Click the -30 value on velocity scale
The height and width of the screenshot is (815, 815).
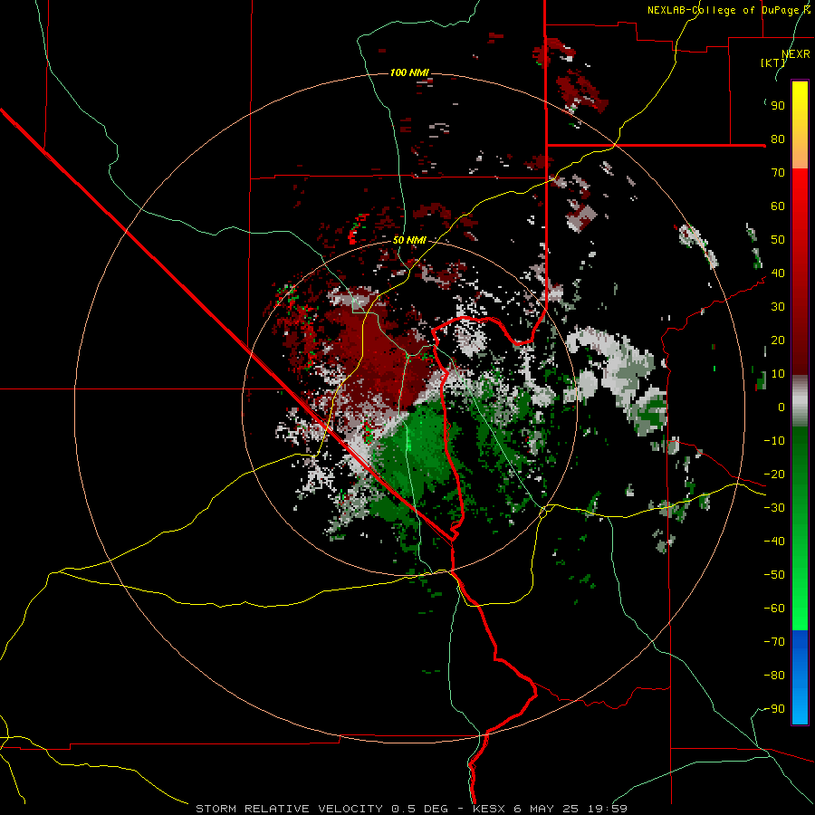[775, 508]
